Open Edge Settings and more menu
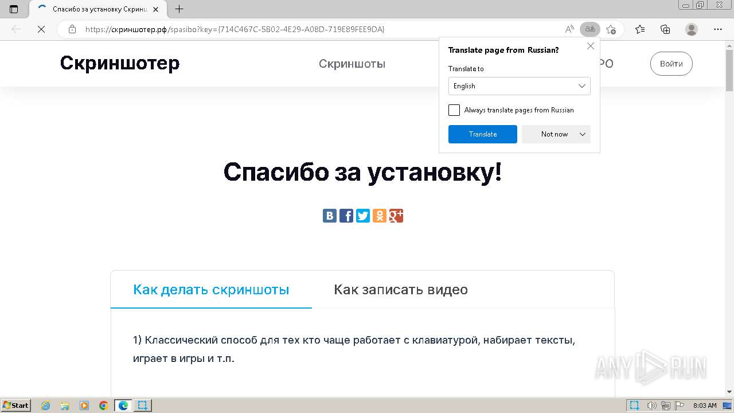The height and width of the screenshot is (413, 734). (x=717, y=29)
